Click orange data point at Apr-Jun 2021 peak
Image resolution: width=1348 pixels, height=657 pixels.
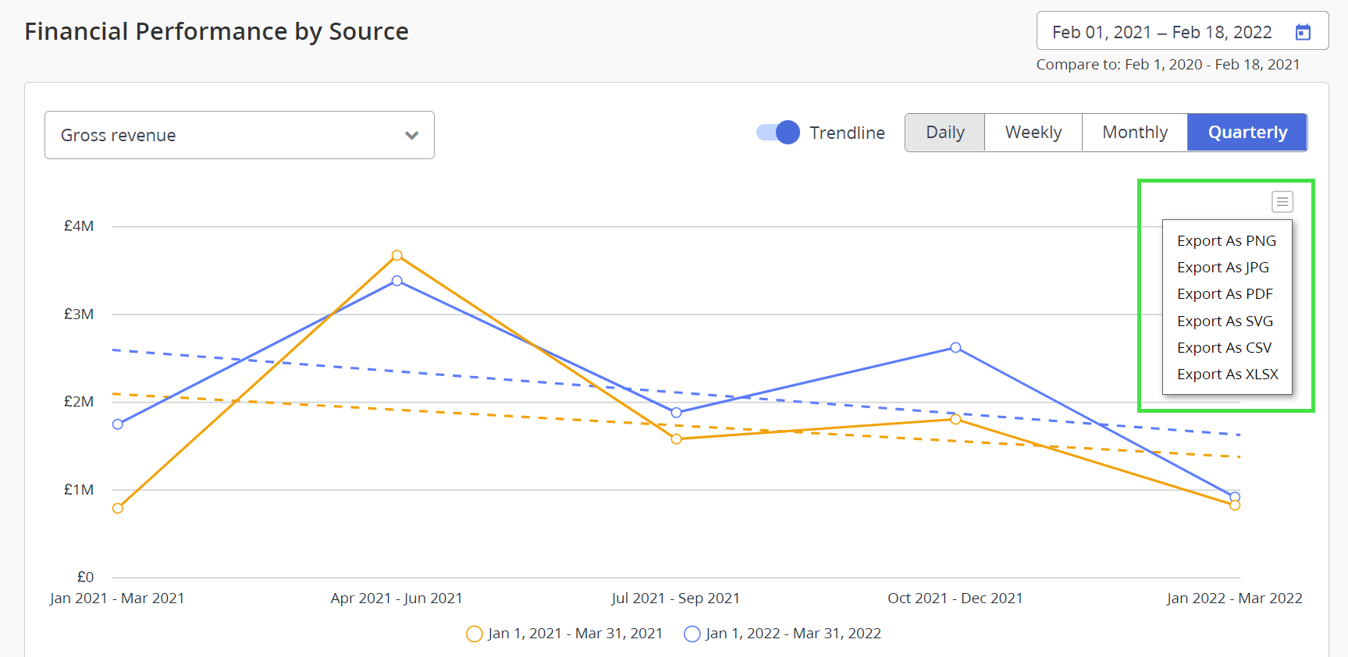point(397,256)
